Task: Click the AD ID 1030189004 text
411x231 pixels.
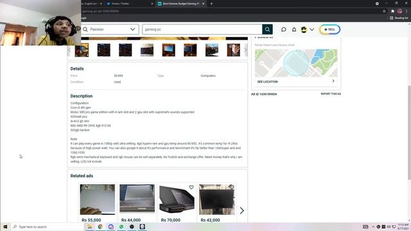Action: 264,94
